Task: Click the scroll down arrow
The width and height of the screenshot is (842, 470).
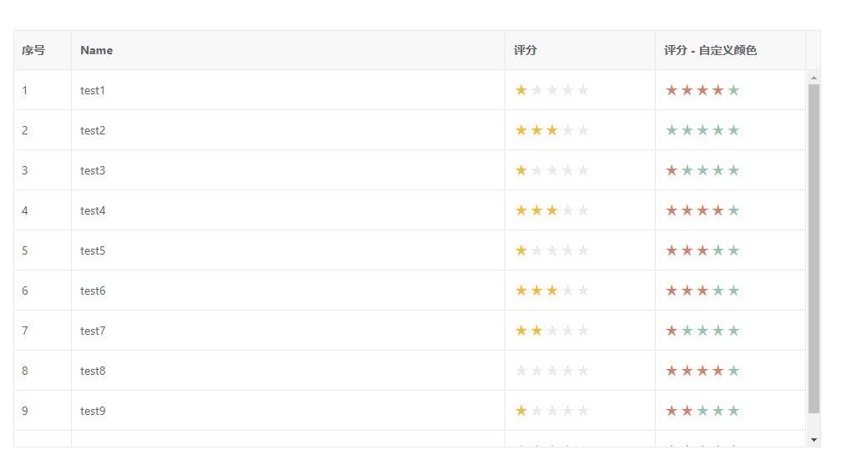Action: coord(814,439)
